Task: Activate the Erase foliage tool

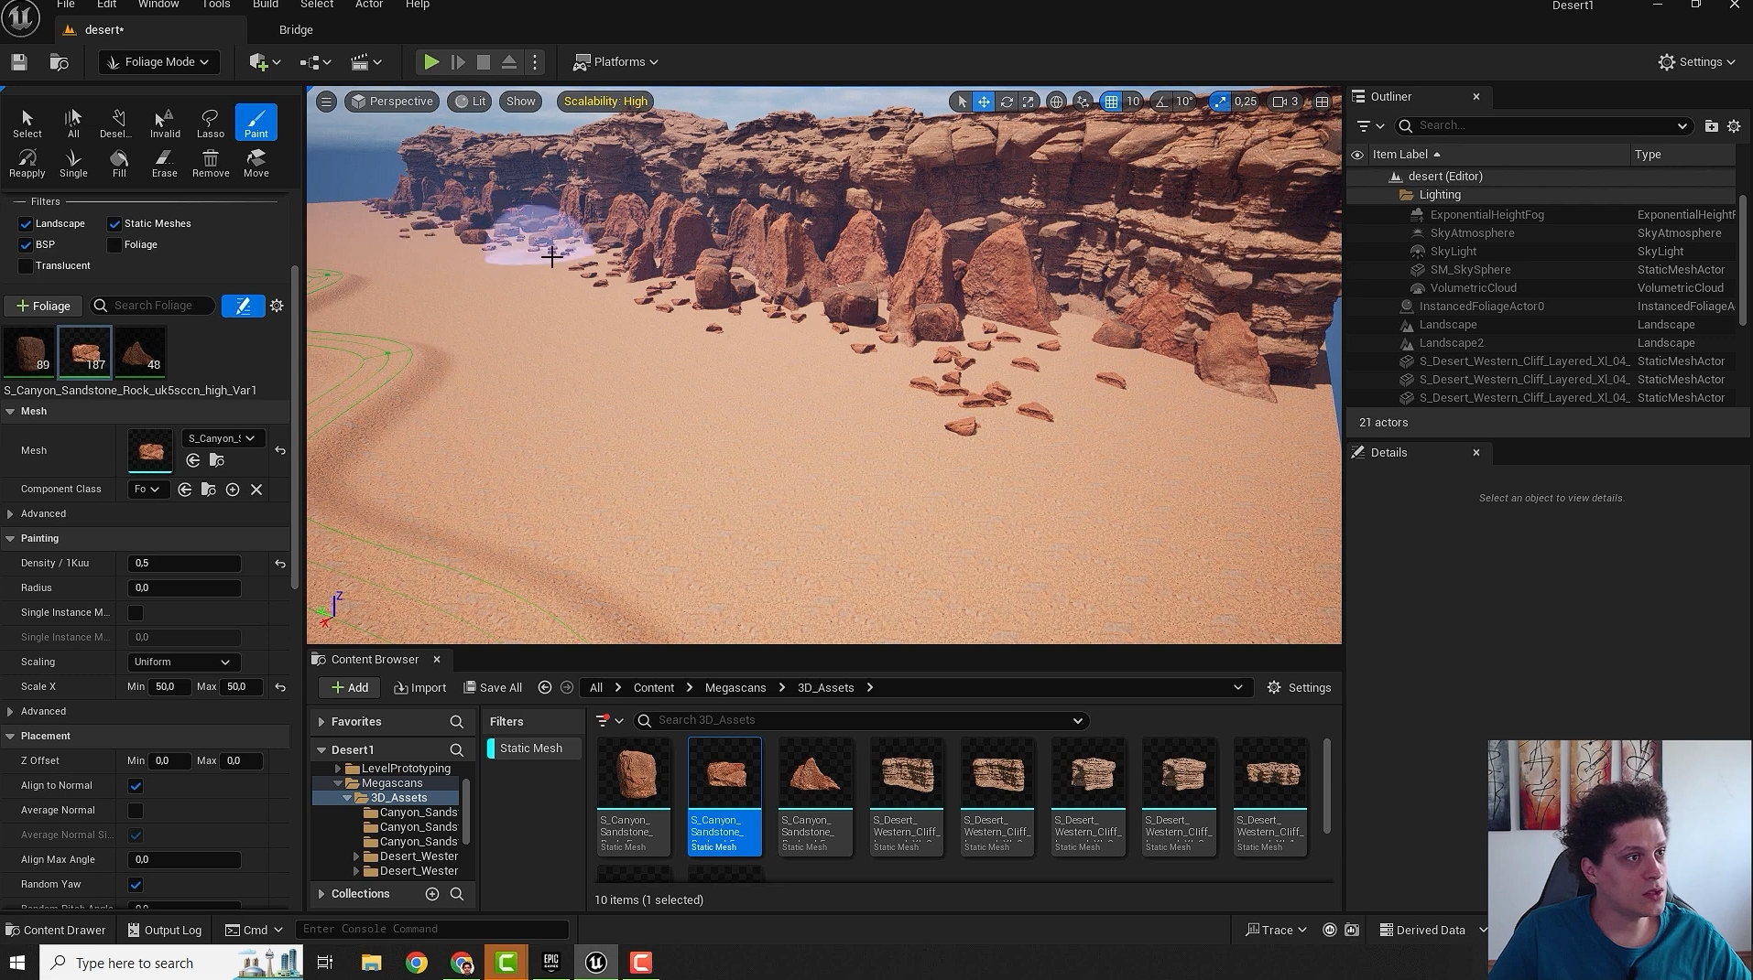Action: 164,162
